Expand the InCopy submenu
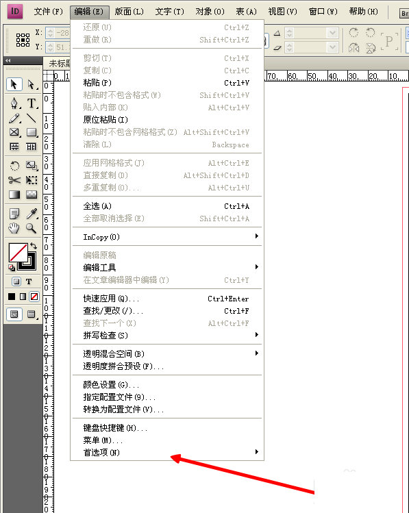The image size is (409, 513). [x=167, y=236]
